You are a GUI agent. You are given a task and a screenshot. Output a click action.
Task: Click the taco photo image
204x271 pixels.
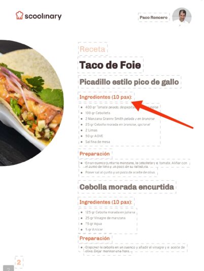pos(32,103)
